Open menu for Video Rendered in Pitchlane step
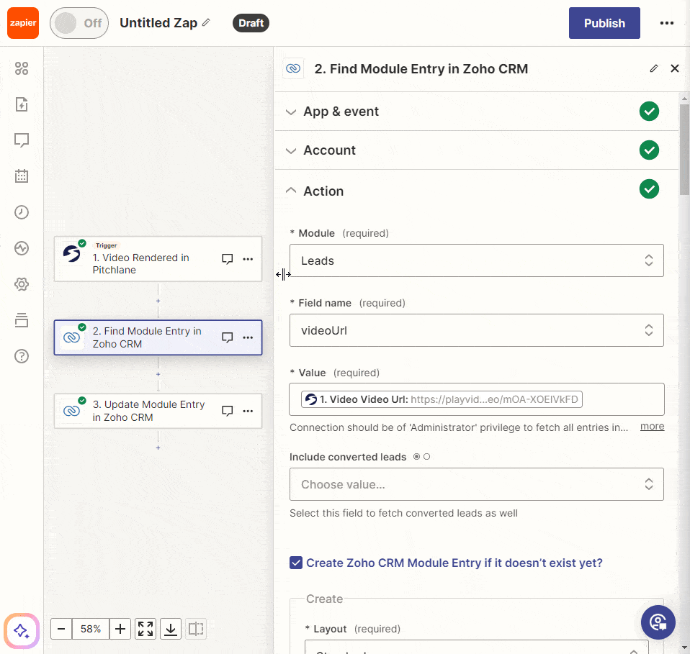 click(x=248, y=259)
